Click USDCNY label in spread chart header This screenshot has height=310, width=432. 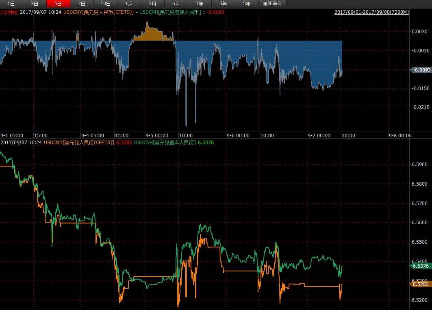98,12
